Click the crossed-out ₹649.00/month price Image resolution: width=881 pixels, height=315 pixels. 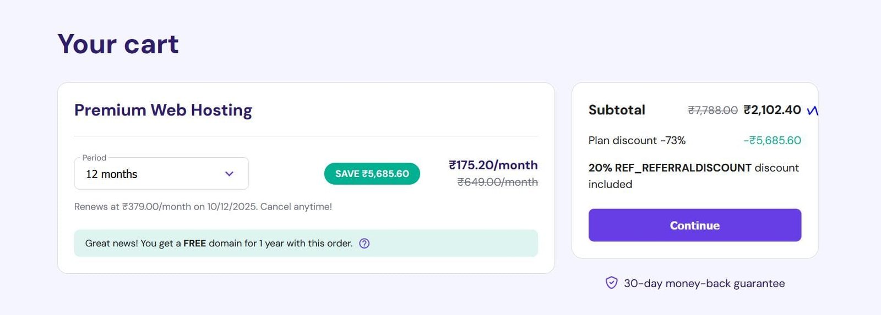pyautogui.click(x=497, y=182)
